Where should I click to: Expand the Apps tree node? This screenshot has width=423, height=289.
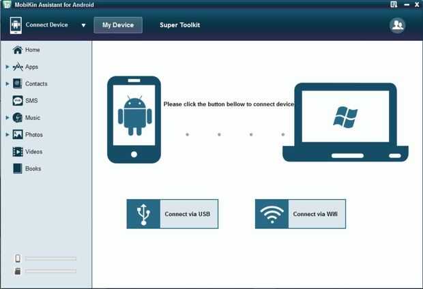(x=8, y=67)
